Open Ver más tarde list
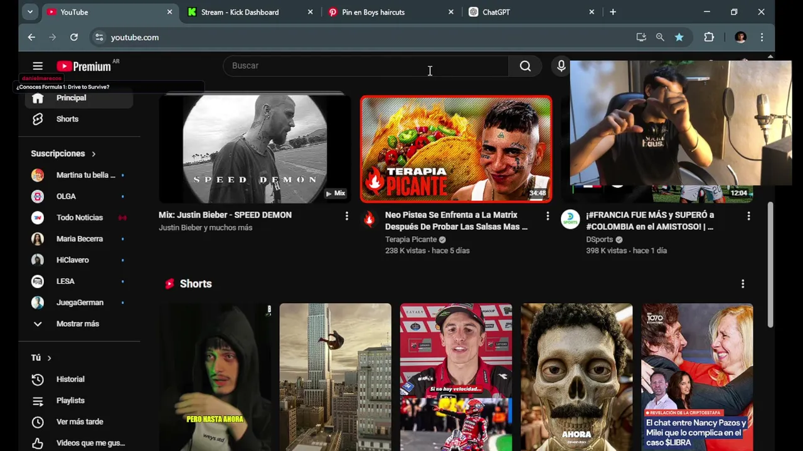 click(x=79, y=422)
